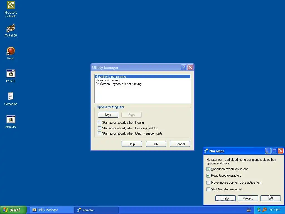Select the Comedian text file icon

coord(11,99)
